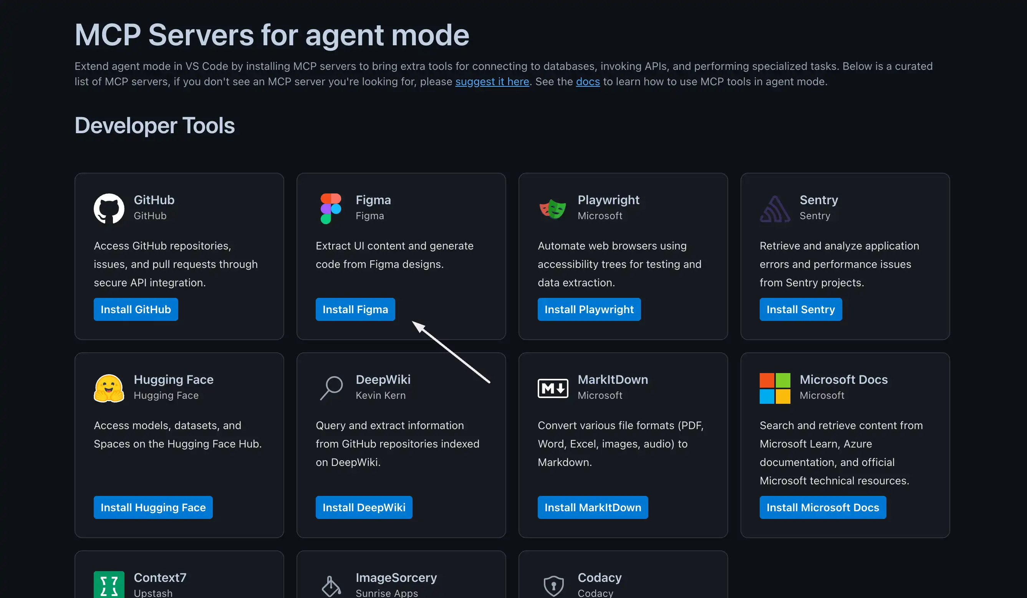Click the 'Codacy' card title
Viewport: 1027px width, 598px height.
tap(600, 578)
